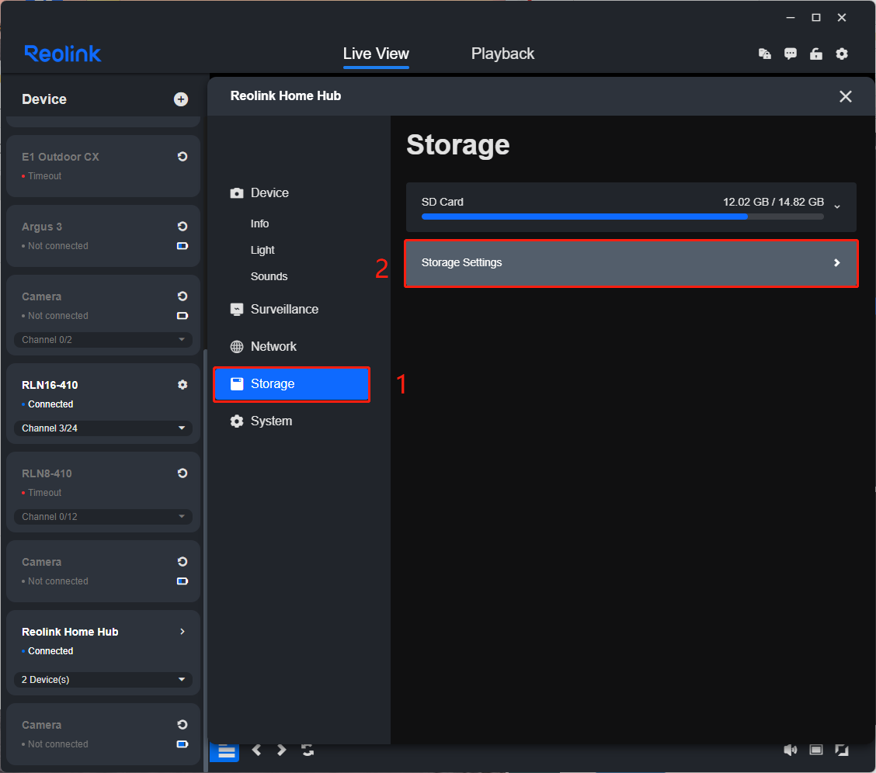This screenshot has width=876, height=773.
Task: Click the Reolink logo
Action: 63,54
